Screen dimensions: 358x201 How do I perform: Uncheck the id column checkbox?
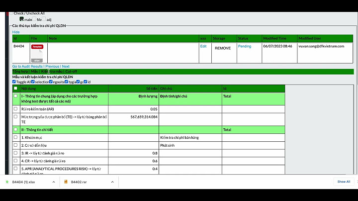[86, 82]
